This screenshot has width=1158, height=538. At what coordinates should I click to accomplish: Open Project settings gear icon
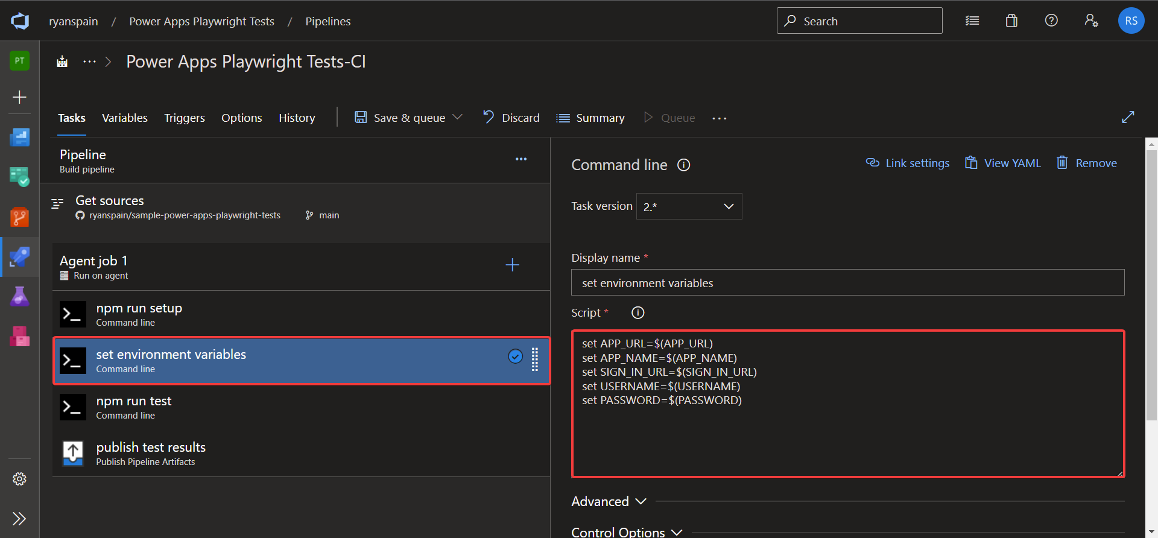pos(19,479)
